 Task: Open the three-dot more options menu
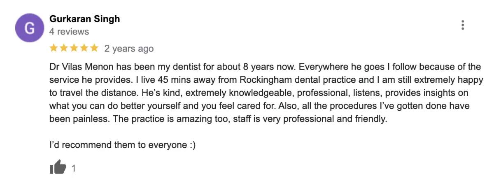463,25
